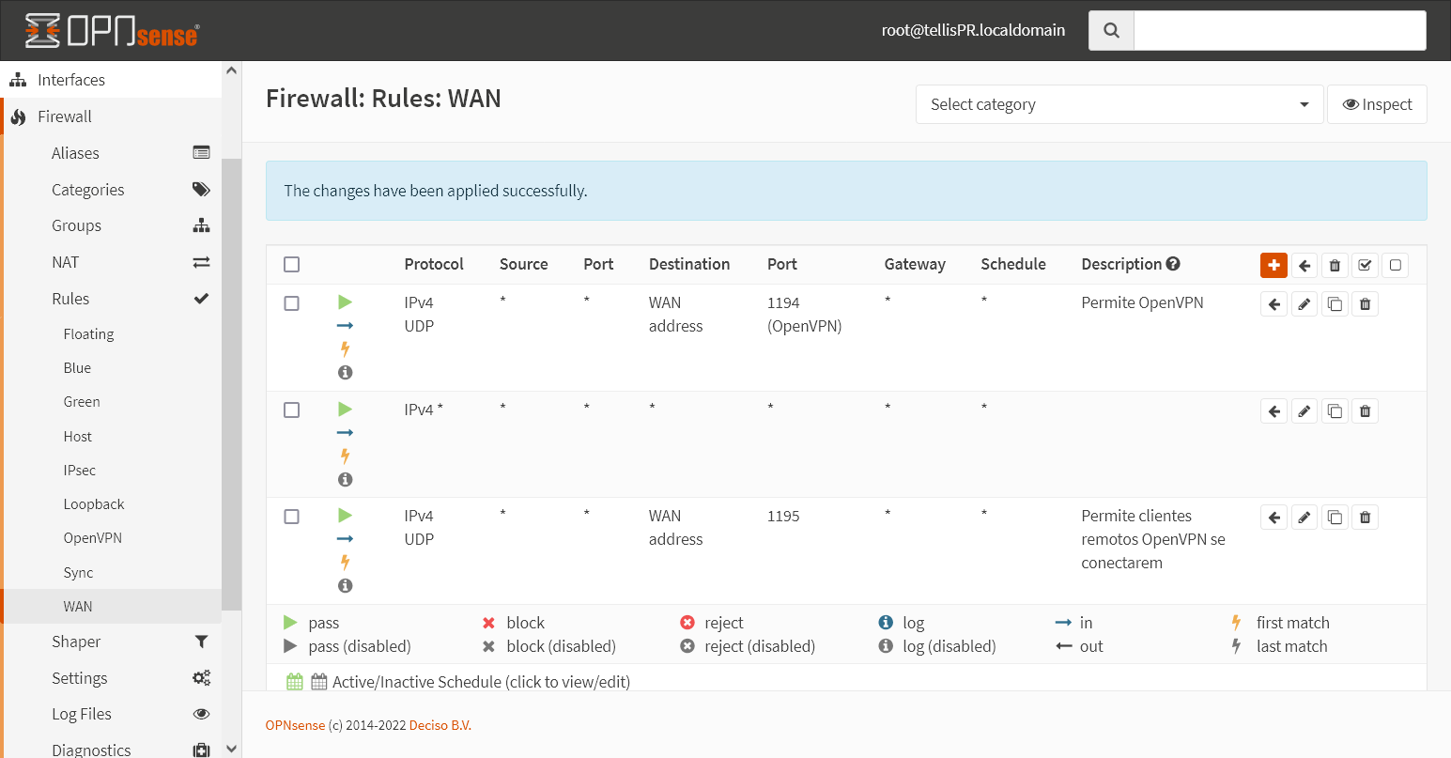Expand the Interfaces section in sidebar
The width and height of the screenshot is (1451, 758).
(x=71, y=80)
